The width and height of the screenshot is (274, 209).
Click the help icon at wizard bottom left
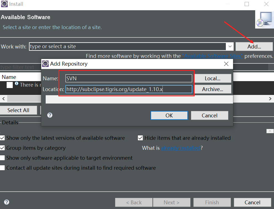point(6,202)
